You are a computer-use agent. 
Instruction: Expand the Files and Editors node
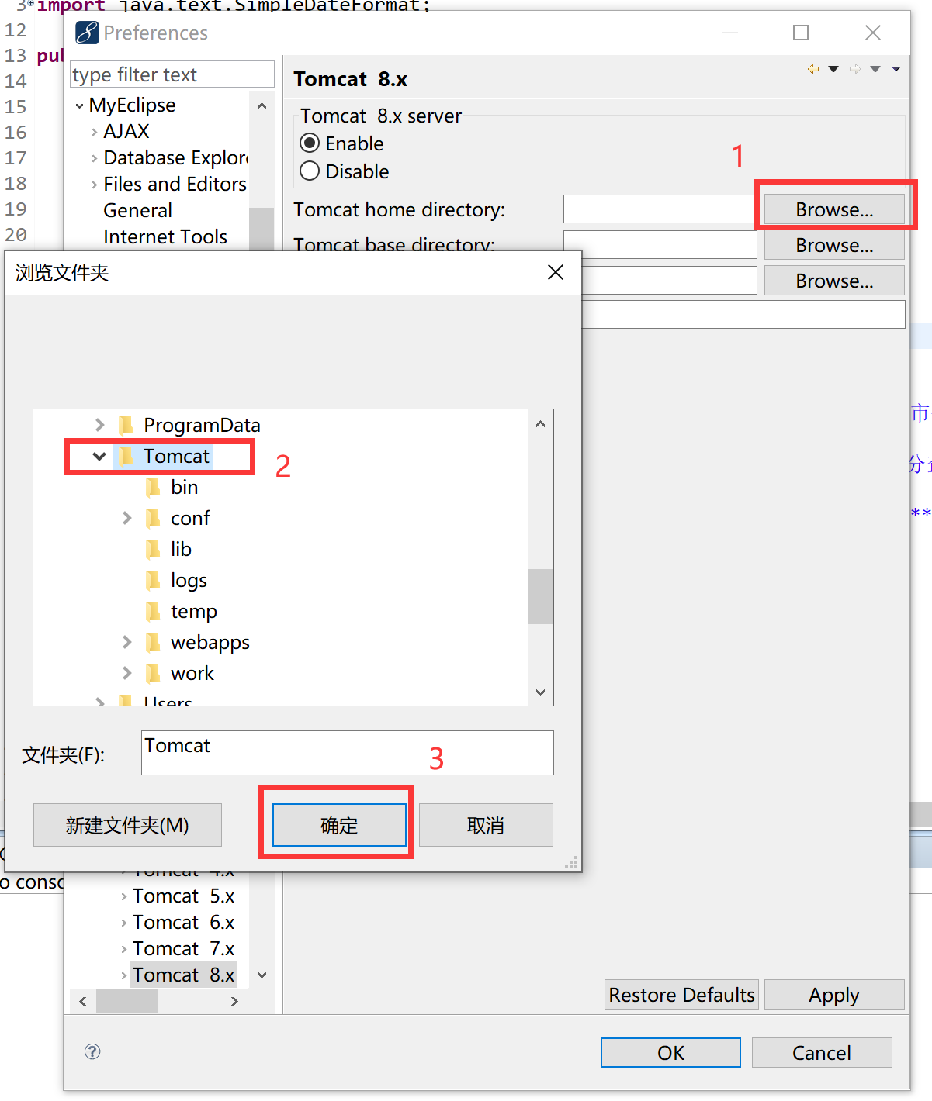[94, 185]
